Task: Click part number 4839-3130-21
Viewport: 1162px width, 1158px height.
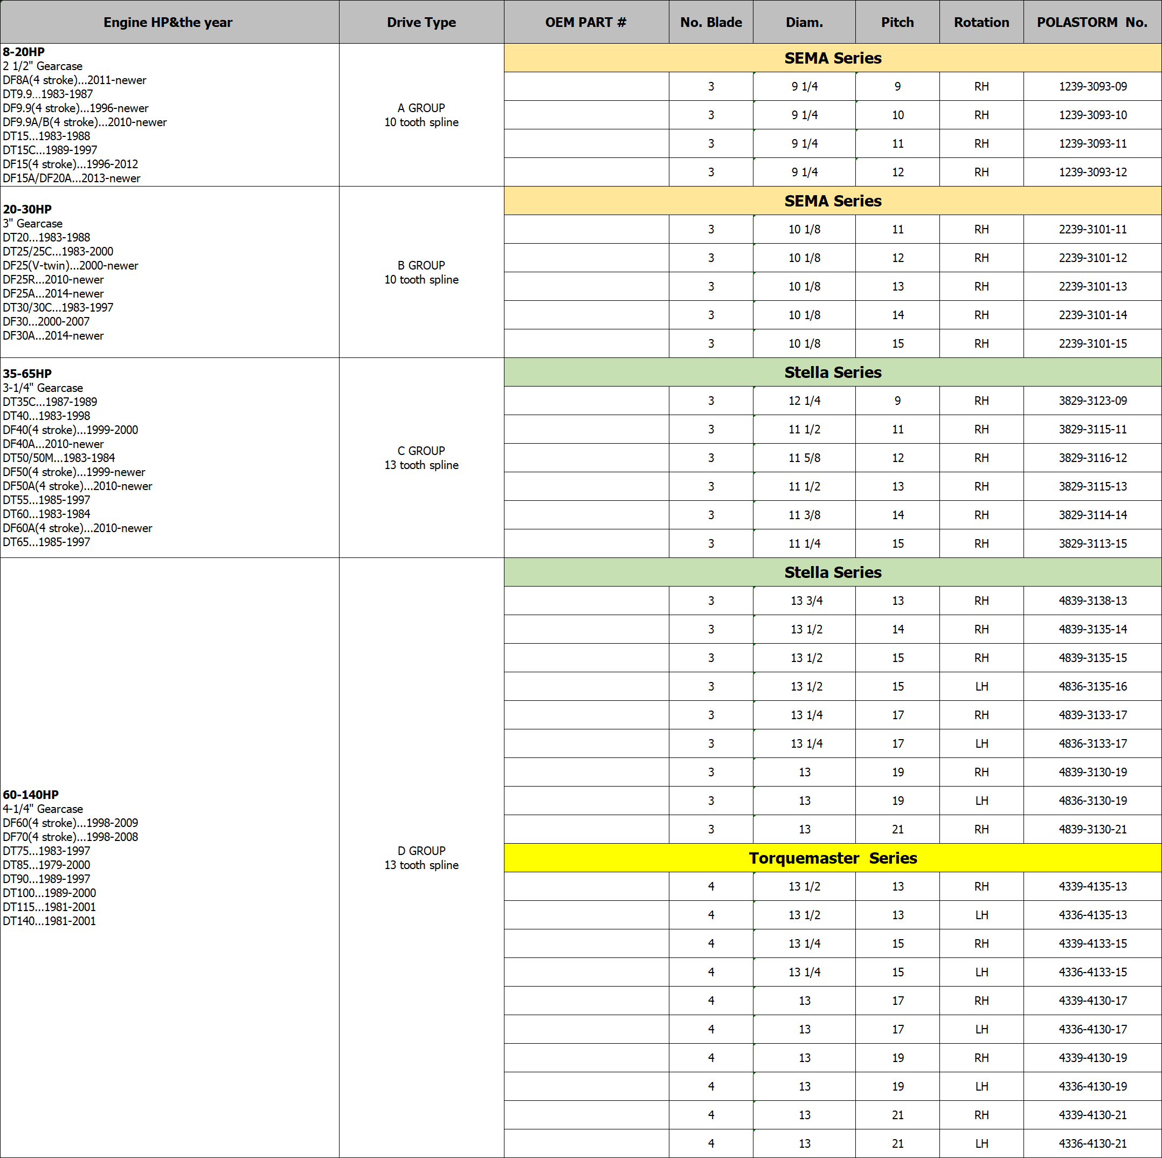Action: point(1093,830)
